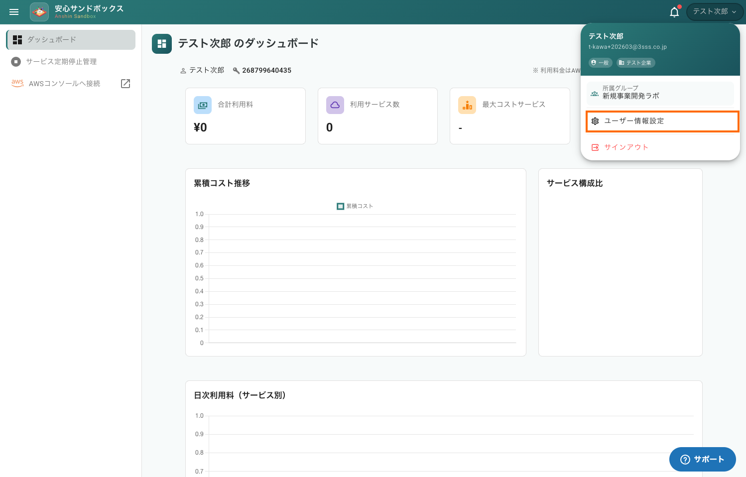Image resolution: width=746 pixels, height=477 pixels.
Task: Click the 合計利用料 value ¥0
Action: pyautogui.click(x=200, y=127)
